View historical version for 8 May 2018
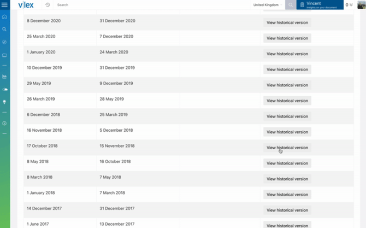 (x=287, y=163)
